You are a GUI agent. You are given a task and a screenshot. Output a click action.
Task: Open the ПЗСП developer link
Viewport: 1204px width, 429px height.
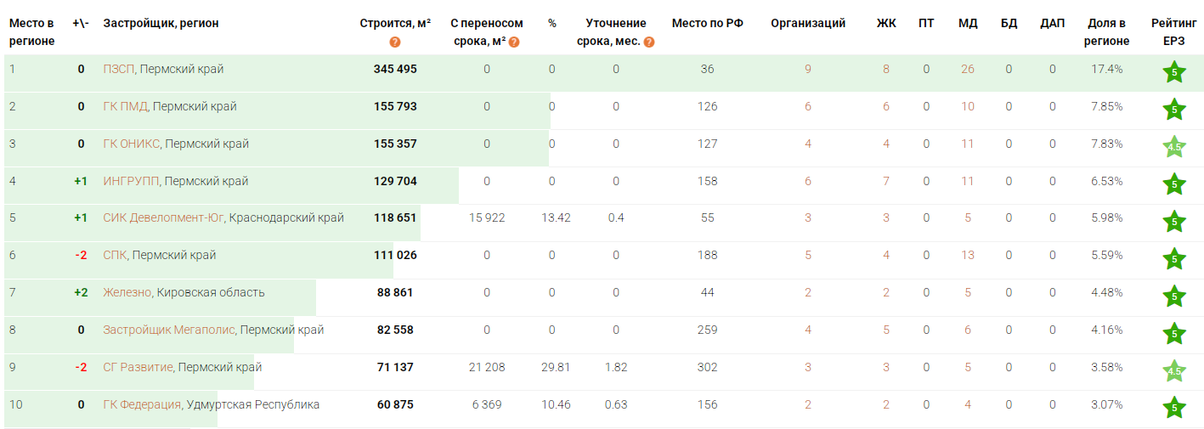click(118, 69)
